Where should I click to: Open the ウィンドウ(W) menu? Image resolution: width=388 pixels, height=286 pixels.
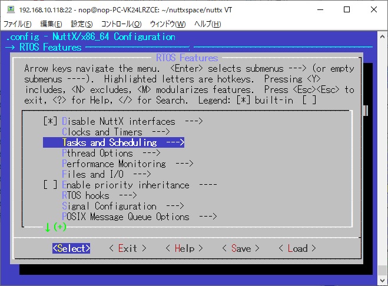pos(168,24)
